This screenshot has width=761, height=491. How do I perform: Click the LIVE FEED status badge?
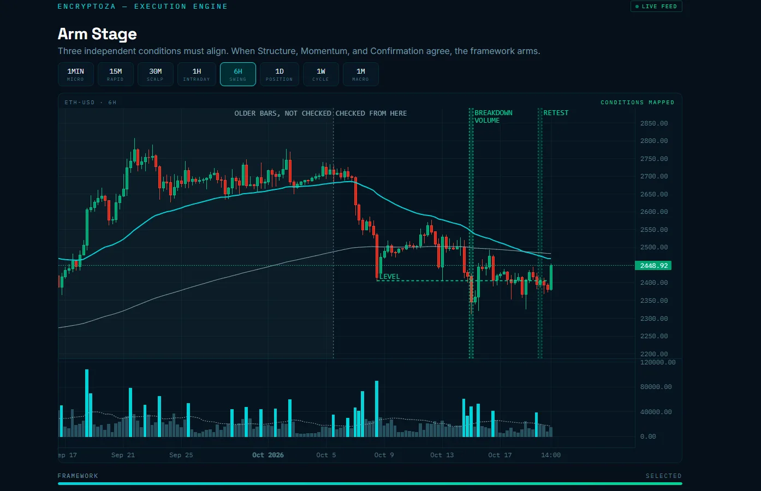pyautogui.click(x=656, y=7)
